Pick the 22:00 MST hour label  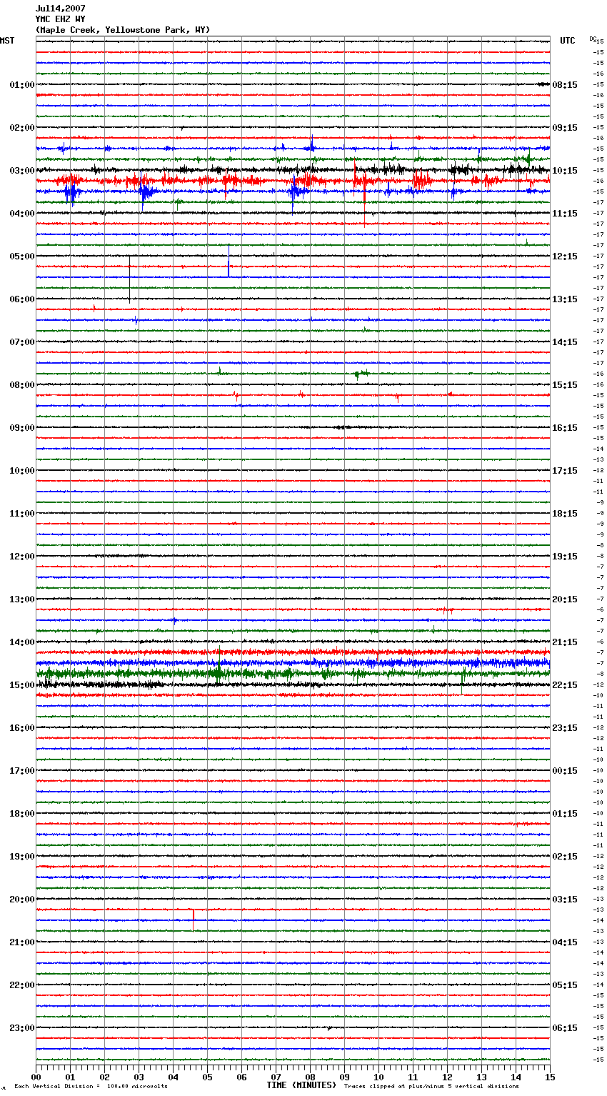tap(22, 985)
